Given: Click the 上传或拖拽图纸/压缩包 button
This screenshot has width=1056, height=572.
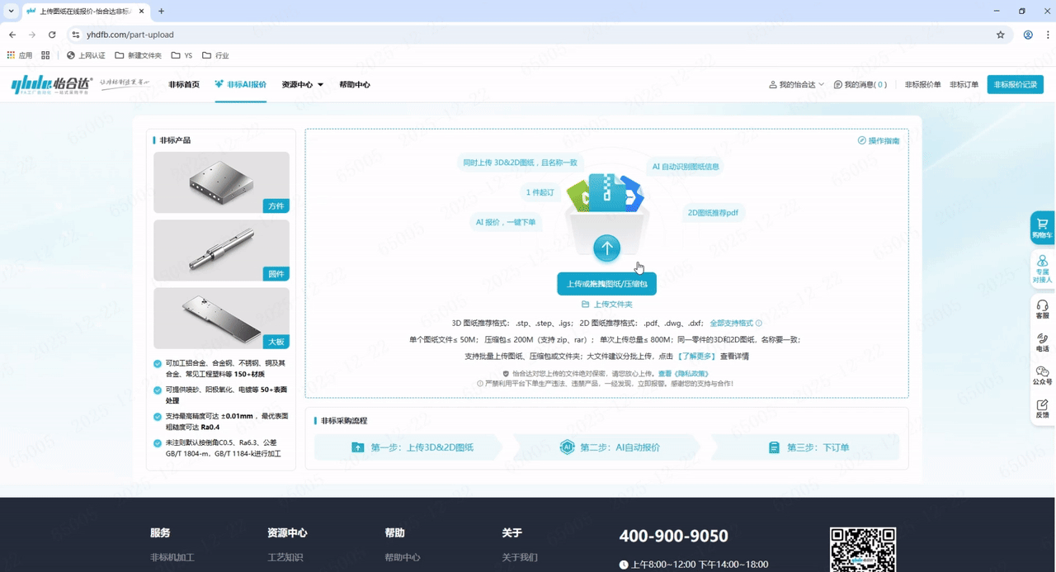Looking at the screenshot, I should 606,284.
